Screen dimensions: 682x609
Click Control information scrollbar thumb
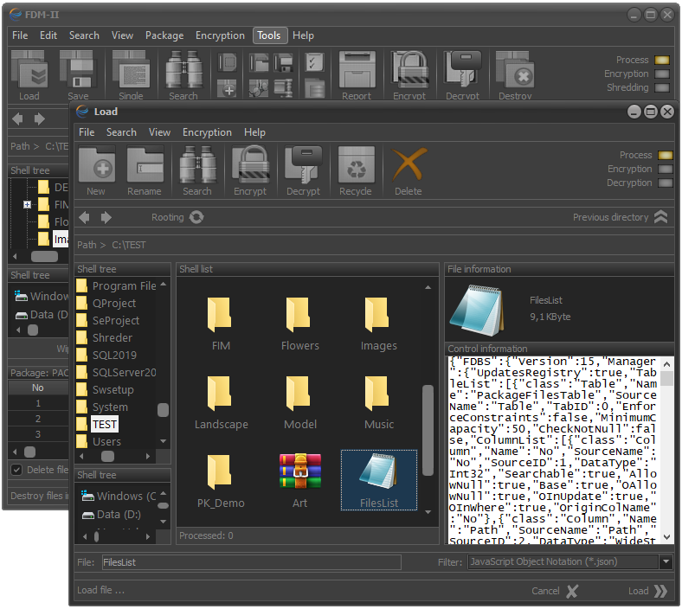click(666, 378)
